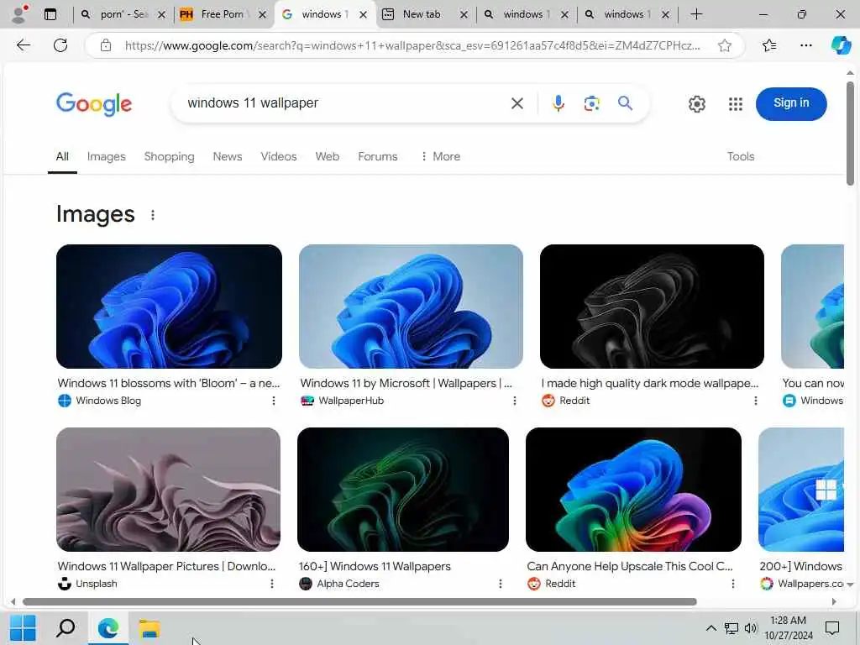Click the black dark mode wallpaper thumbnail
Viewport: 860px width, 645px height.
point(652,306)
